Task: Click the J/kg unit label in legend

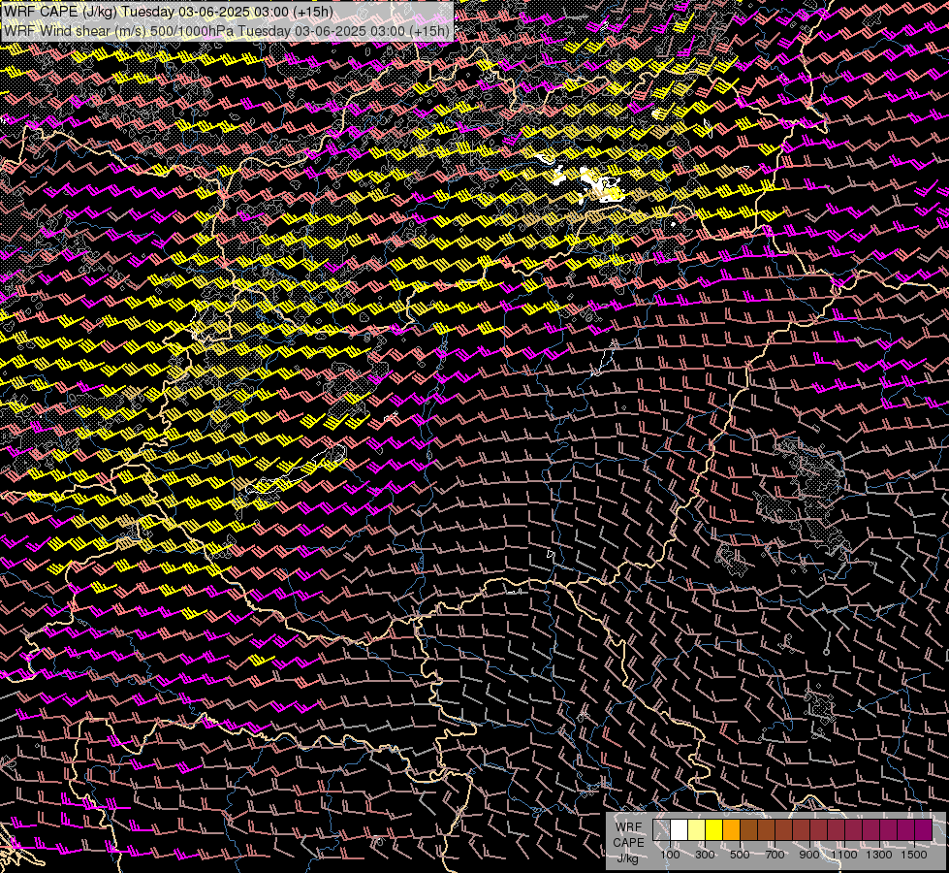Action: pos(628,858)
